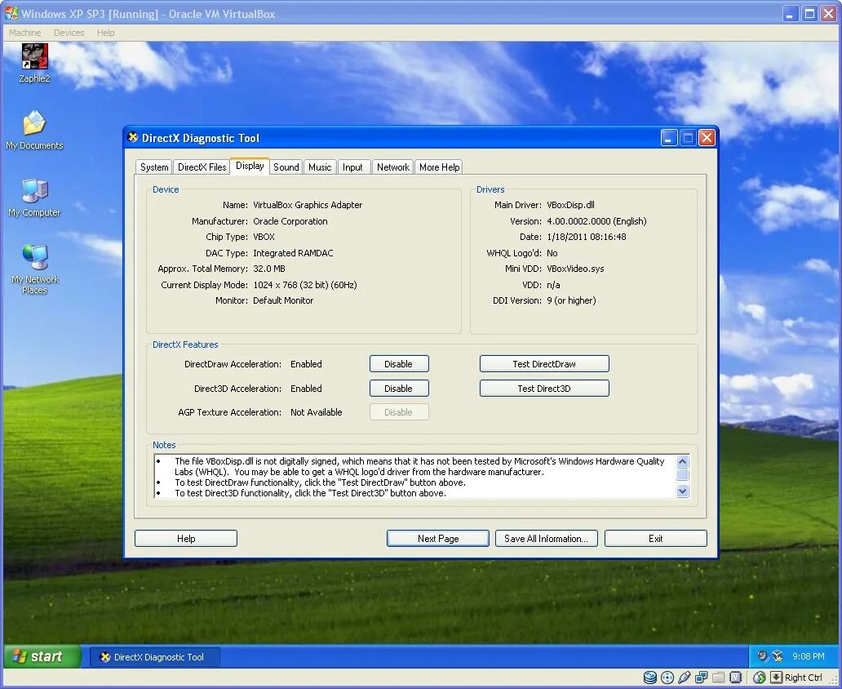
Task: Switch to the System tab
Action: coord(154,167)
